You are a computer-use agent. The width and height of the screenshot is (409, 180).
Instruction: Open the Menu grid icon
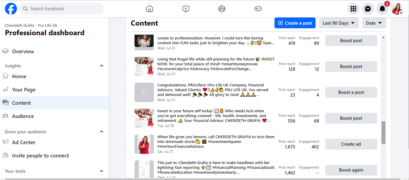pos(353,9)
